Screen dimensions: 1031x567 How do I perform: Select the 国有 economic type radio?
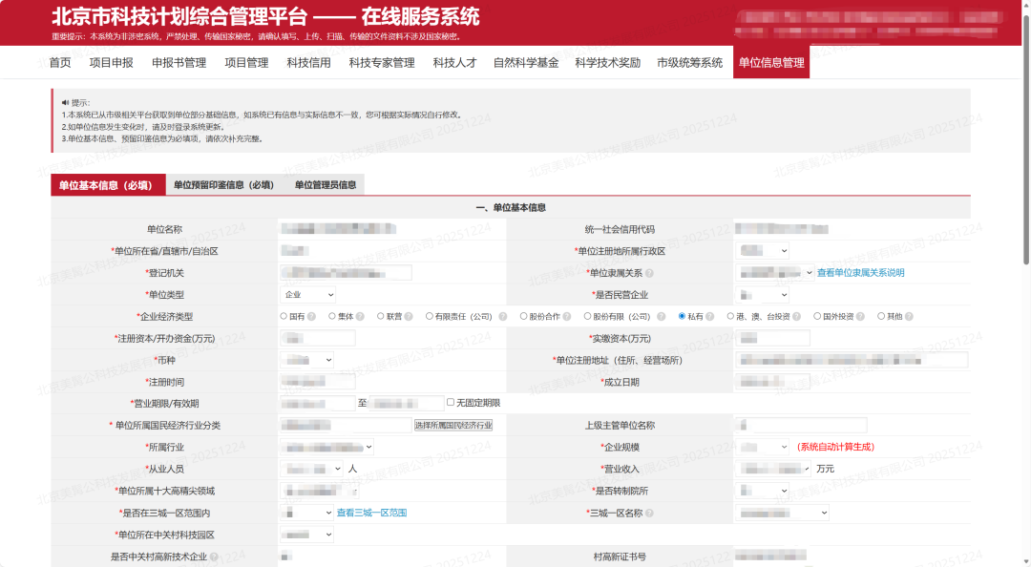[x=284, y=316]
